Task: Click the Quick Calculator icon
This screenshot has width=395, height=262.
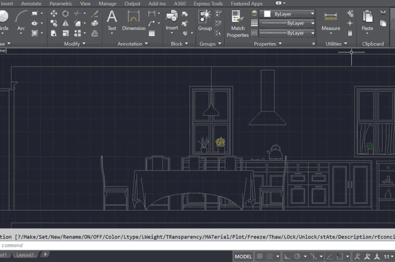Action: (x=350, y=33)
